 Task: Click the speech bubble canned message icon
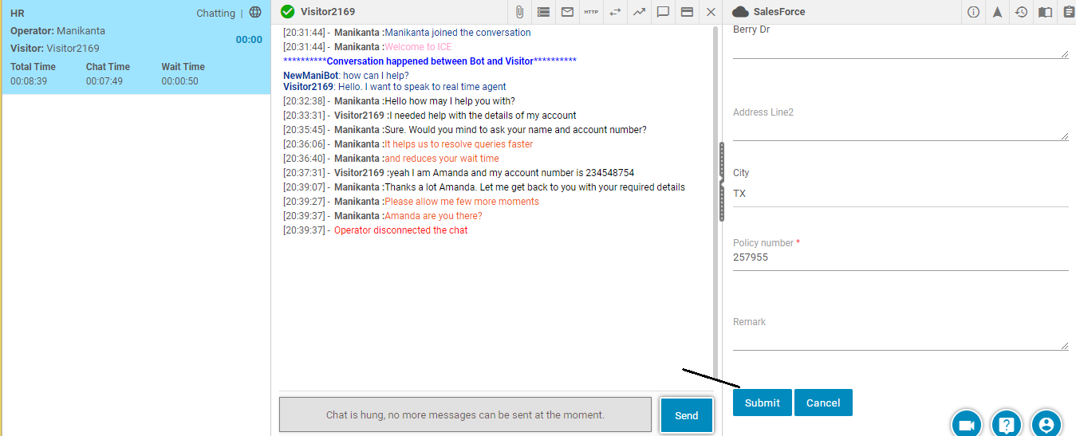click(663, 12)
